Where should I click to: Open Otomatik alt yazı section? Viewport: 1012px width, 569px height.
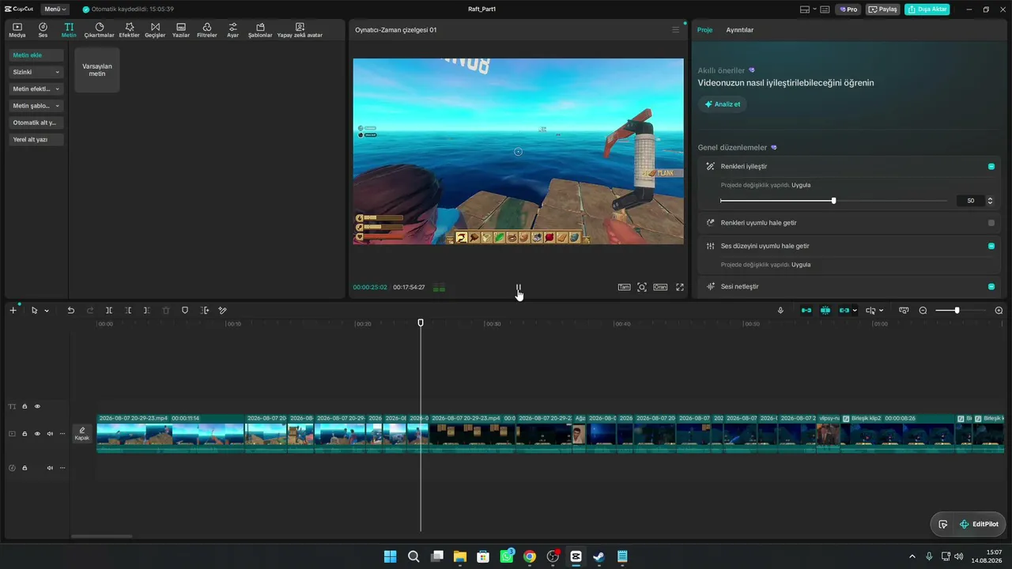[x=36, y=122]
